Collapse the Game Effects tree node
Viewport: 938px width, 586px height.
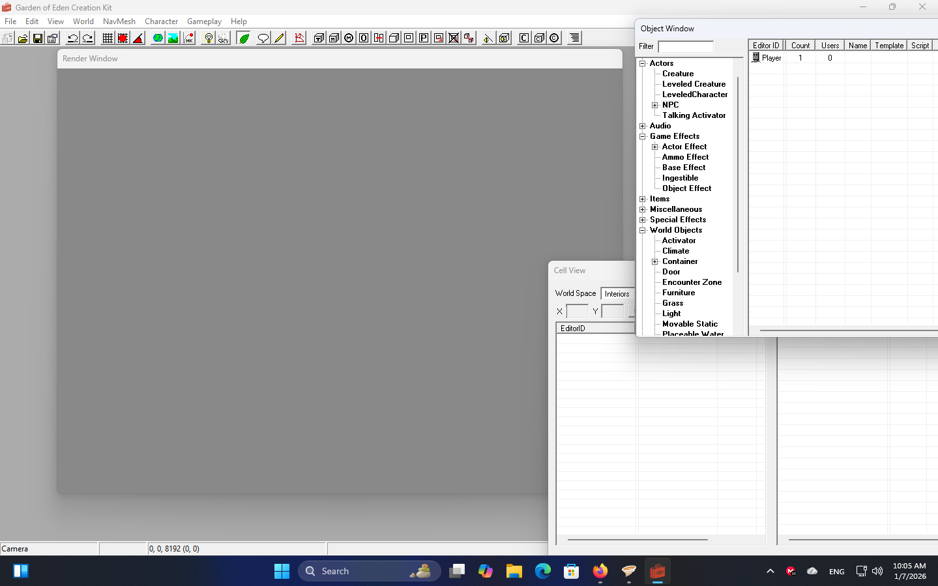pyautogui.click(x=643, y=136)
